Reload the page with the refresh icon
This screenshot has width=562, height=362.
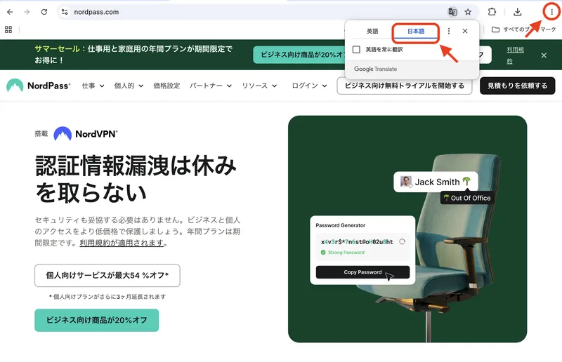click(44, 12)
